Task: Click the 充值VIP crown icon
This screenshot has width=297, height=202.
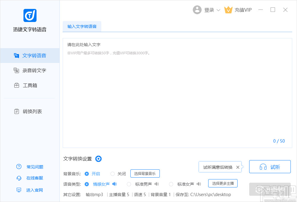Action: pyautogui.click(x=228, y=10)
